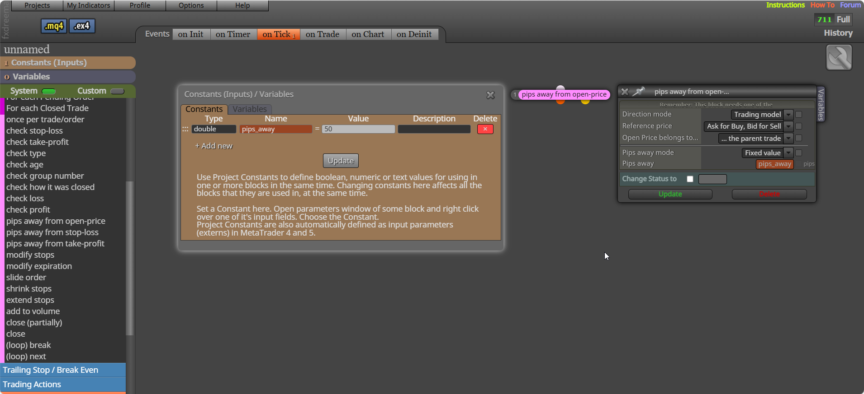864x394 pixels.
Task: Click the red Delete button in block panel
Action: 769,194
